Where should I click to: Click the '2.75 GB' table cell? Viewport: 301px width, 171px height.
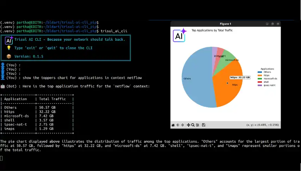pos(46,124)
